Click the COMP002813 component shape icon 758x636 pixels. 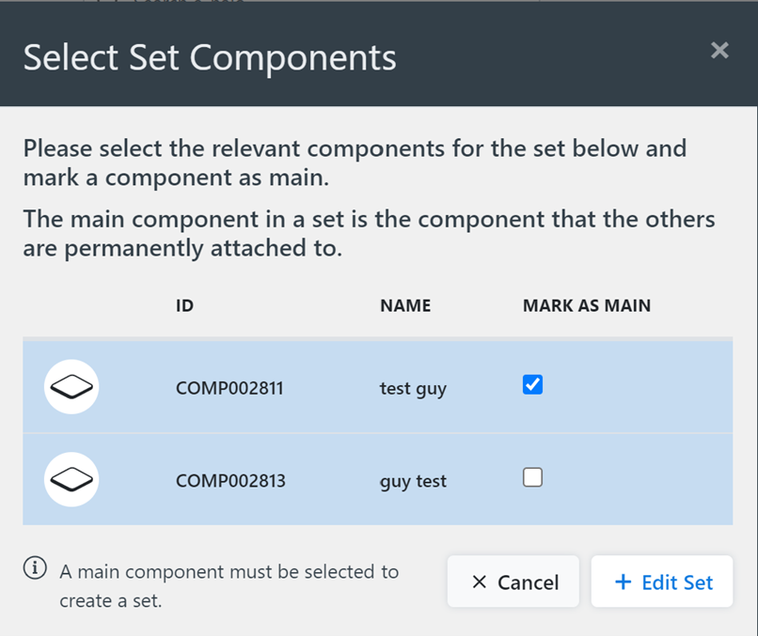(x=71, y=479)
